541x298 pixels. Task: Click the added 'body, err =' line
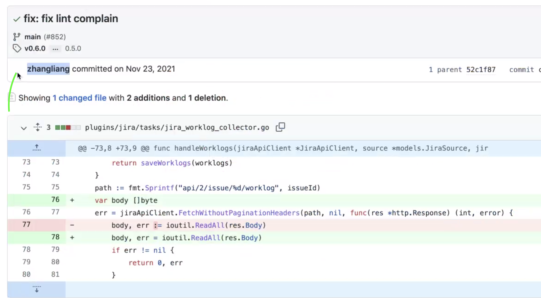coord(187,238)
